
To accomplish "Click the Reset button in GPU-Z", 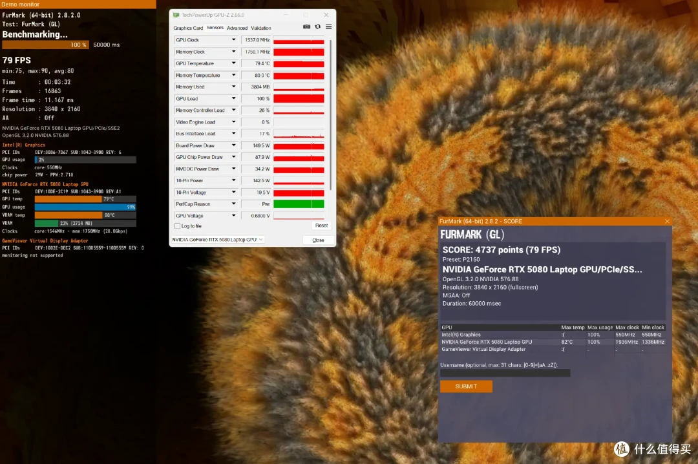I will click(x=321, y=226).
